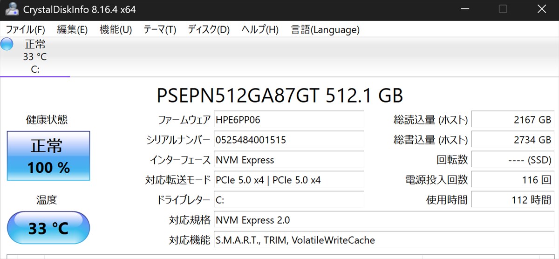Click the 正常 100 % health status button

point(48,156)
